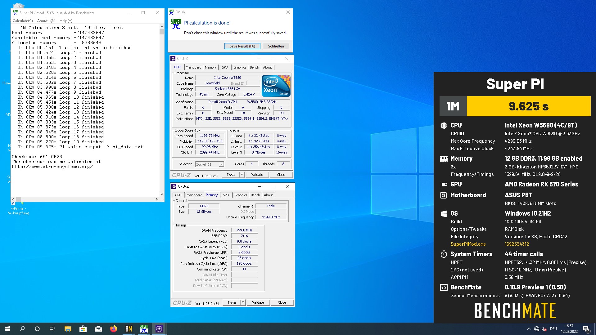Click Close button in upper CPU-Z

point(281,175)
